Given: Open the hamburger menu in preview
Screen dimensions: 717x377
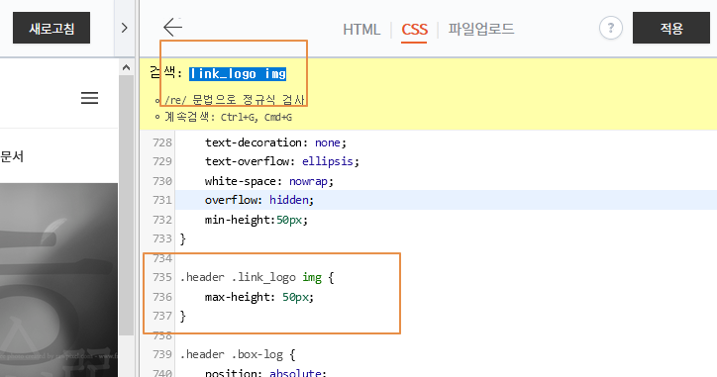Looking at the screenshot, I should pyautogui.click(x=89, y=98).
